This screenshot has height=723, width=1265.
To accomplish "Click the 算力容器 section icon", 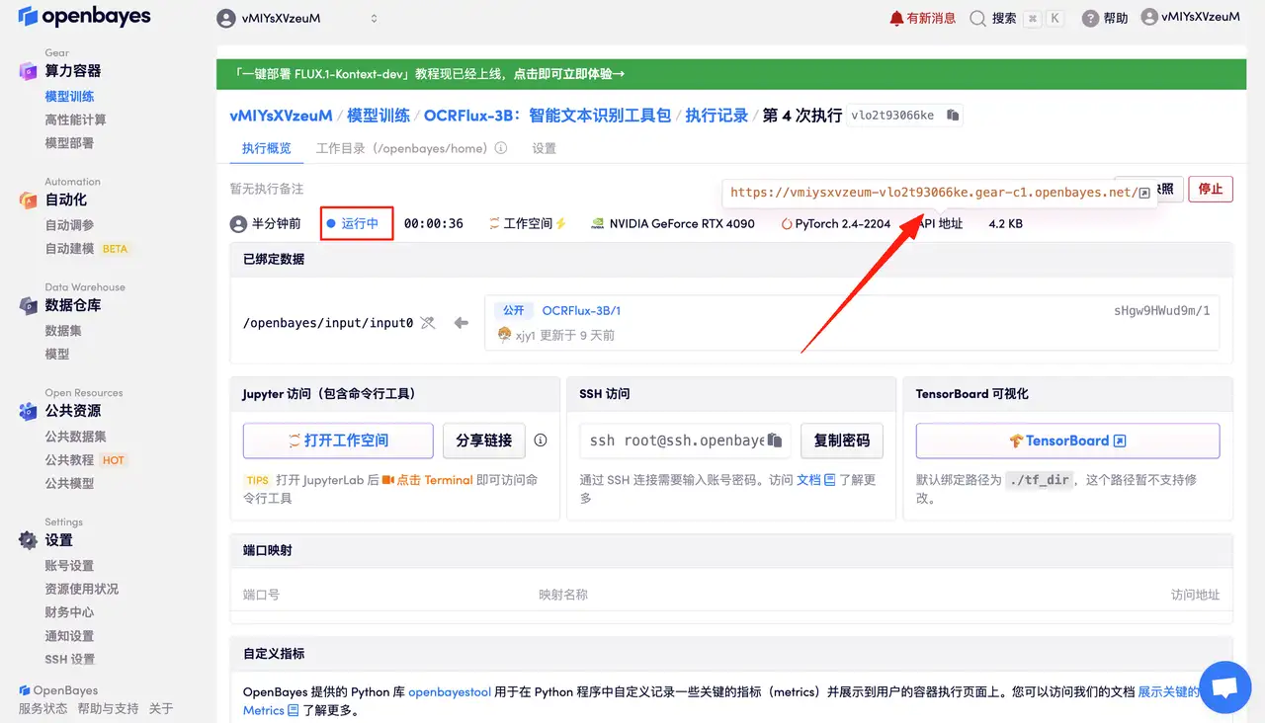I will click(x=28, y=71).
